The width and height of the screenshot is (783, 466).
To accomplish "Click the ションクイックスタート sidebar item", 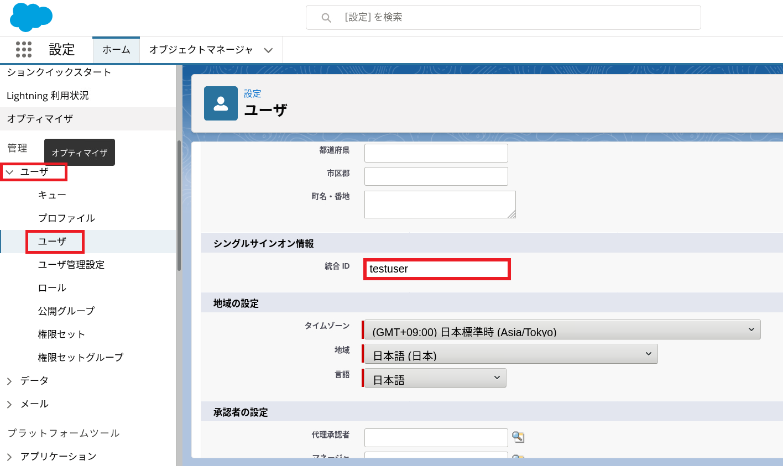I will [x=59, y=72].
